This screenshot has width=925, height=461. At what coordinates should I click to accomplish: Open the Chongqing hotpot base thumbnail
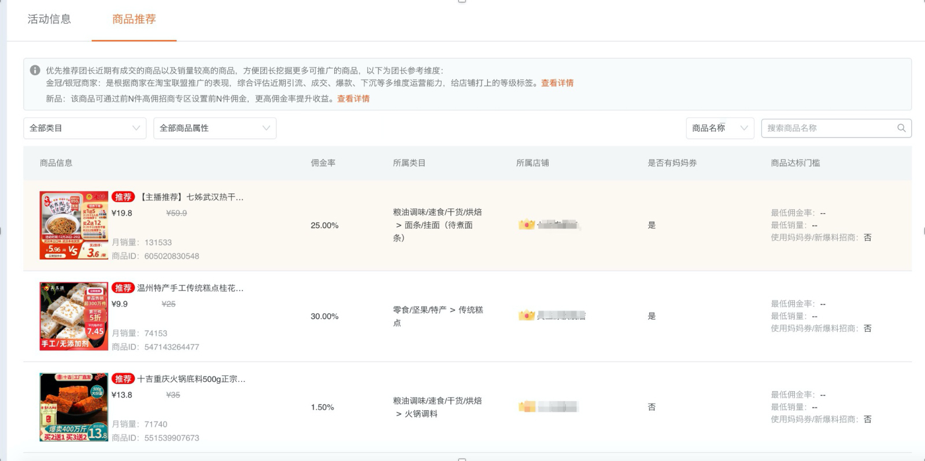click(73, 407)
